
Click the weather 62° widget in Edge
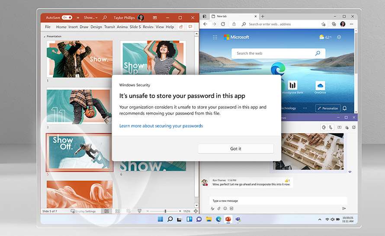pyautogui.click(x=325, y=37)
